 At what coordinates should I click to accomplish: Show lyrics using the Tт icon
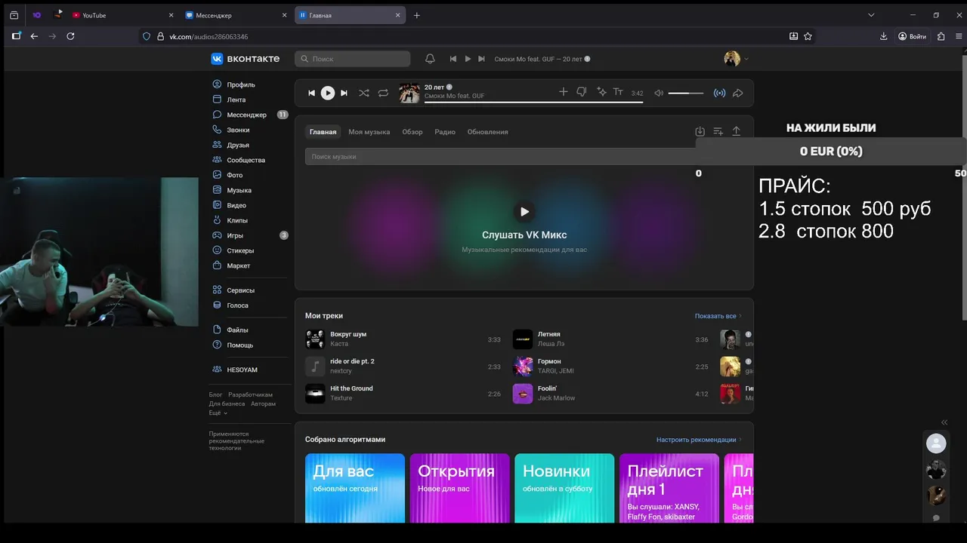(x=618, y=92)
